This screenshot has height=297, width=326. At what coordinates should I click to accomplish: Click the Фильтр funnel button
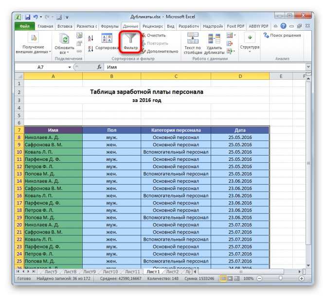click(x=130, y=42)
